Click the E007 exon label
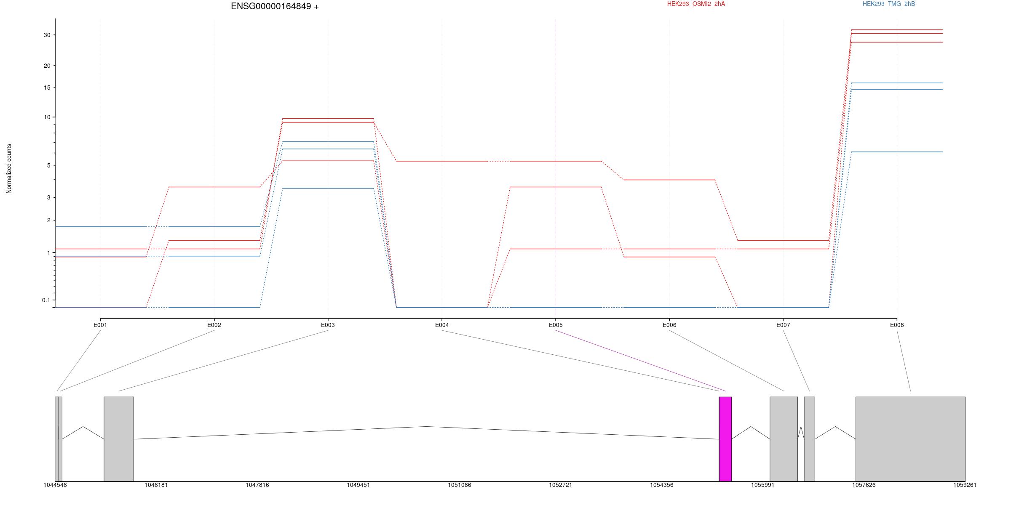This screenshot has width=1011, height=505. (x=783, y=325)
